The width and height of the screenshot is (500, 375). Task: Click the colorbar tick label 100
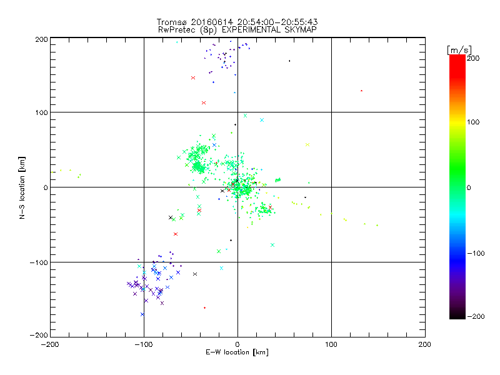[473, 122]
